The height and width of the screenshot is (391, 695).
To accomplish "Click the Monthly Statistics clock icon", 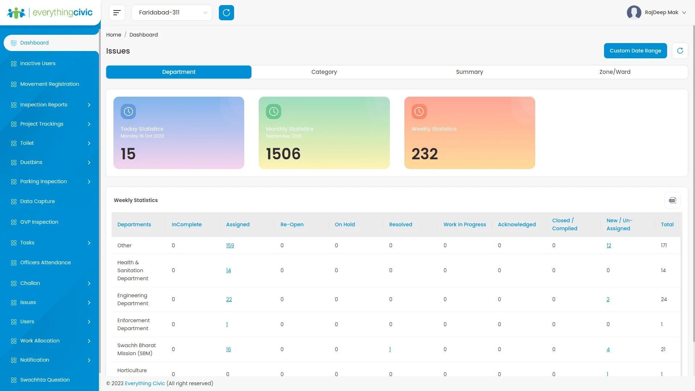I will point(274,112).
